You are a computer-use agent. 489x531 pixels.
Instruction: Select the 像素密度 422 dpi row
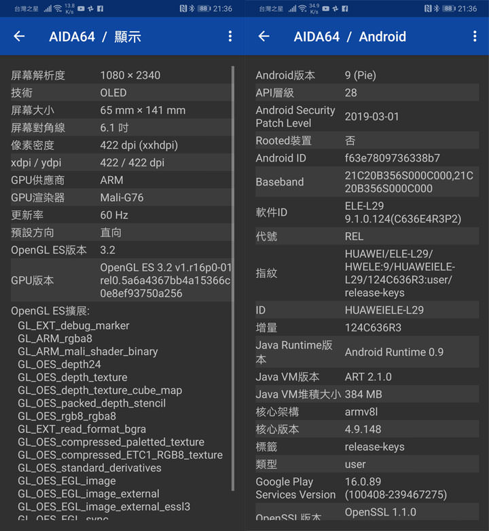121,145
